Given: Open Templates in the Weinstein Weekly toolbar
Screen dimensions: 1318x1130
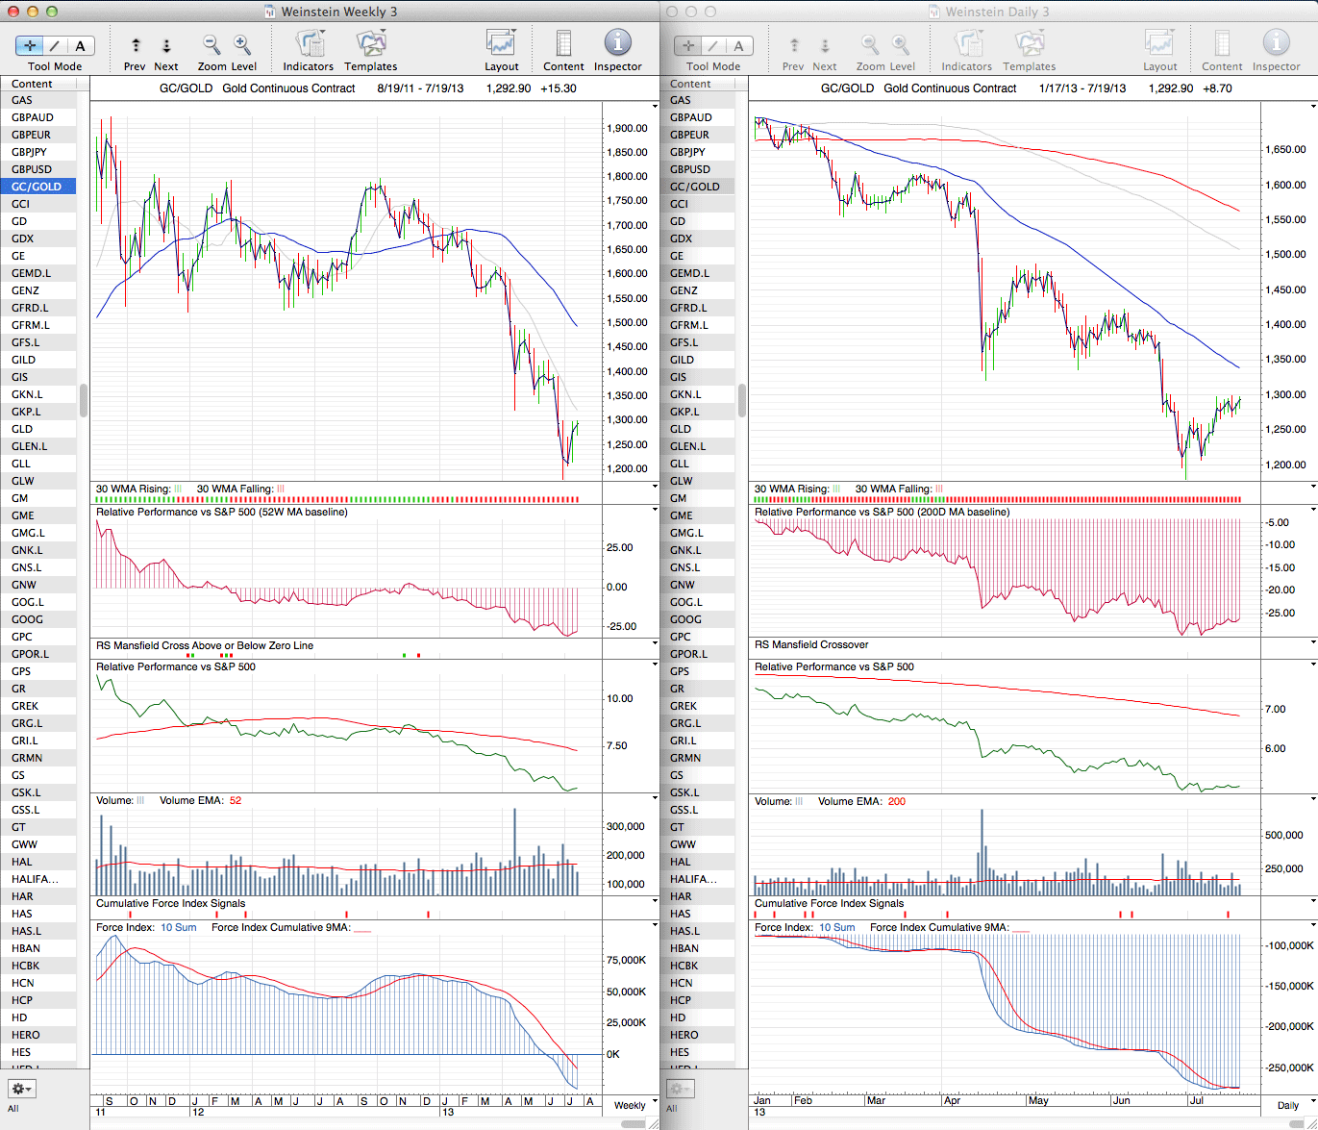Looking at the screenshot, I should pyautogui.click(x=370, y=45).
